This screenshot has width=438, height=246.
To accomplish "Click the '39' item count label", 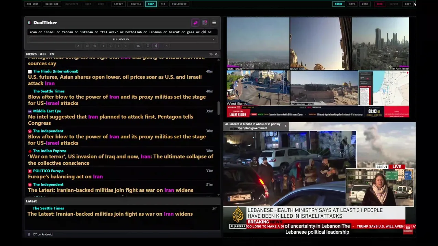I will tap(211, 54).
